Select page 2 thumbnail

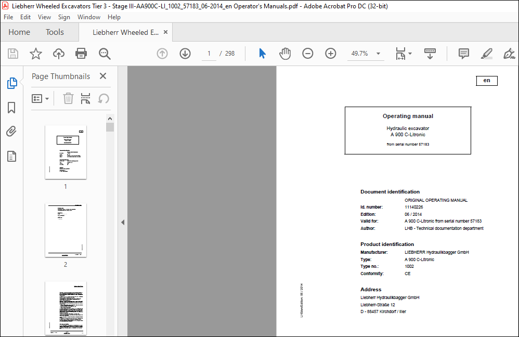point(66,230)
